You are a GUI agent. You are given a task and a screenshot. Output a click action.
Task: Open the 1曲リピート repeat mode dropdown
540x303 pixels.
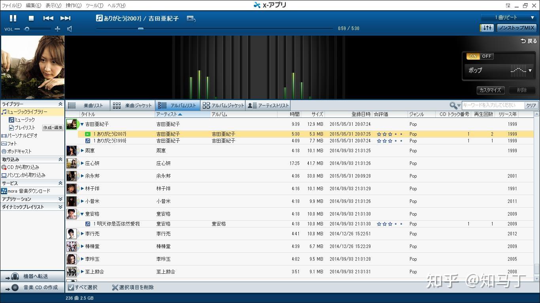coord(508,17)
